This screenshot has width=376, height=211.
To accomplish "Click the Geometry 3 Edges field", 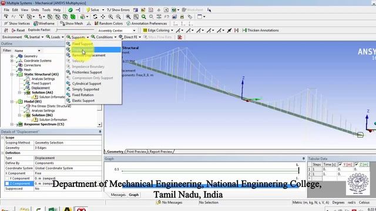I will click(68, 148).
